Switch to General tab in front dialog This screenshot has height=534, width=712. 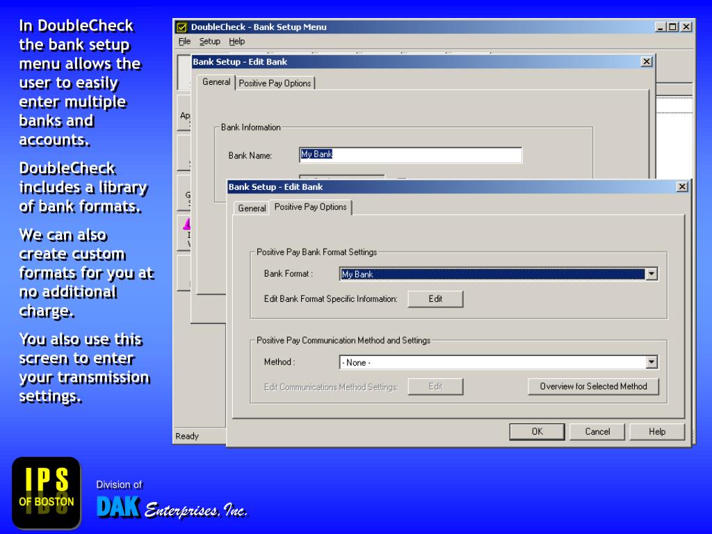pyautogui.click(x=252, y=208)
